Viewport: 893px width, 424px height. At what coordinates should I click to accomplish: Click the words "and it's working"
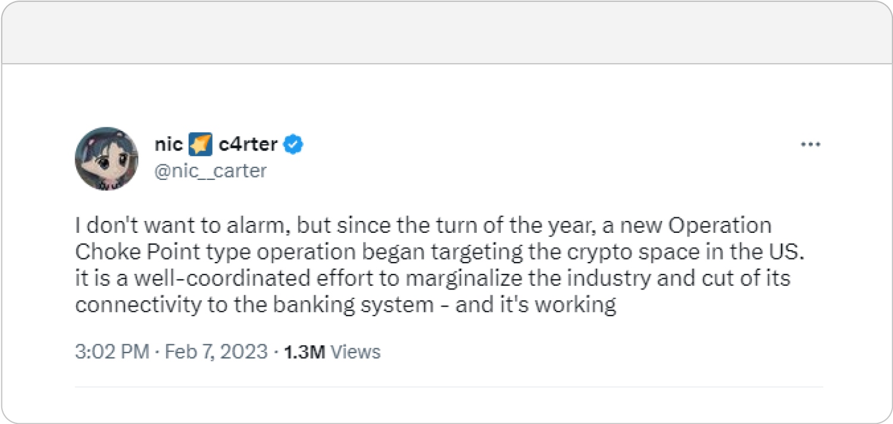(536, 305)
